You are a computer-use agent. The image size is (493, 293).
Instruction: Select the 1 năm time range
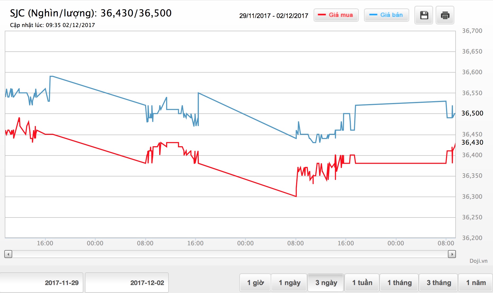476,283
